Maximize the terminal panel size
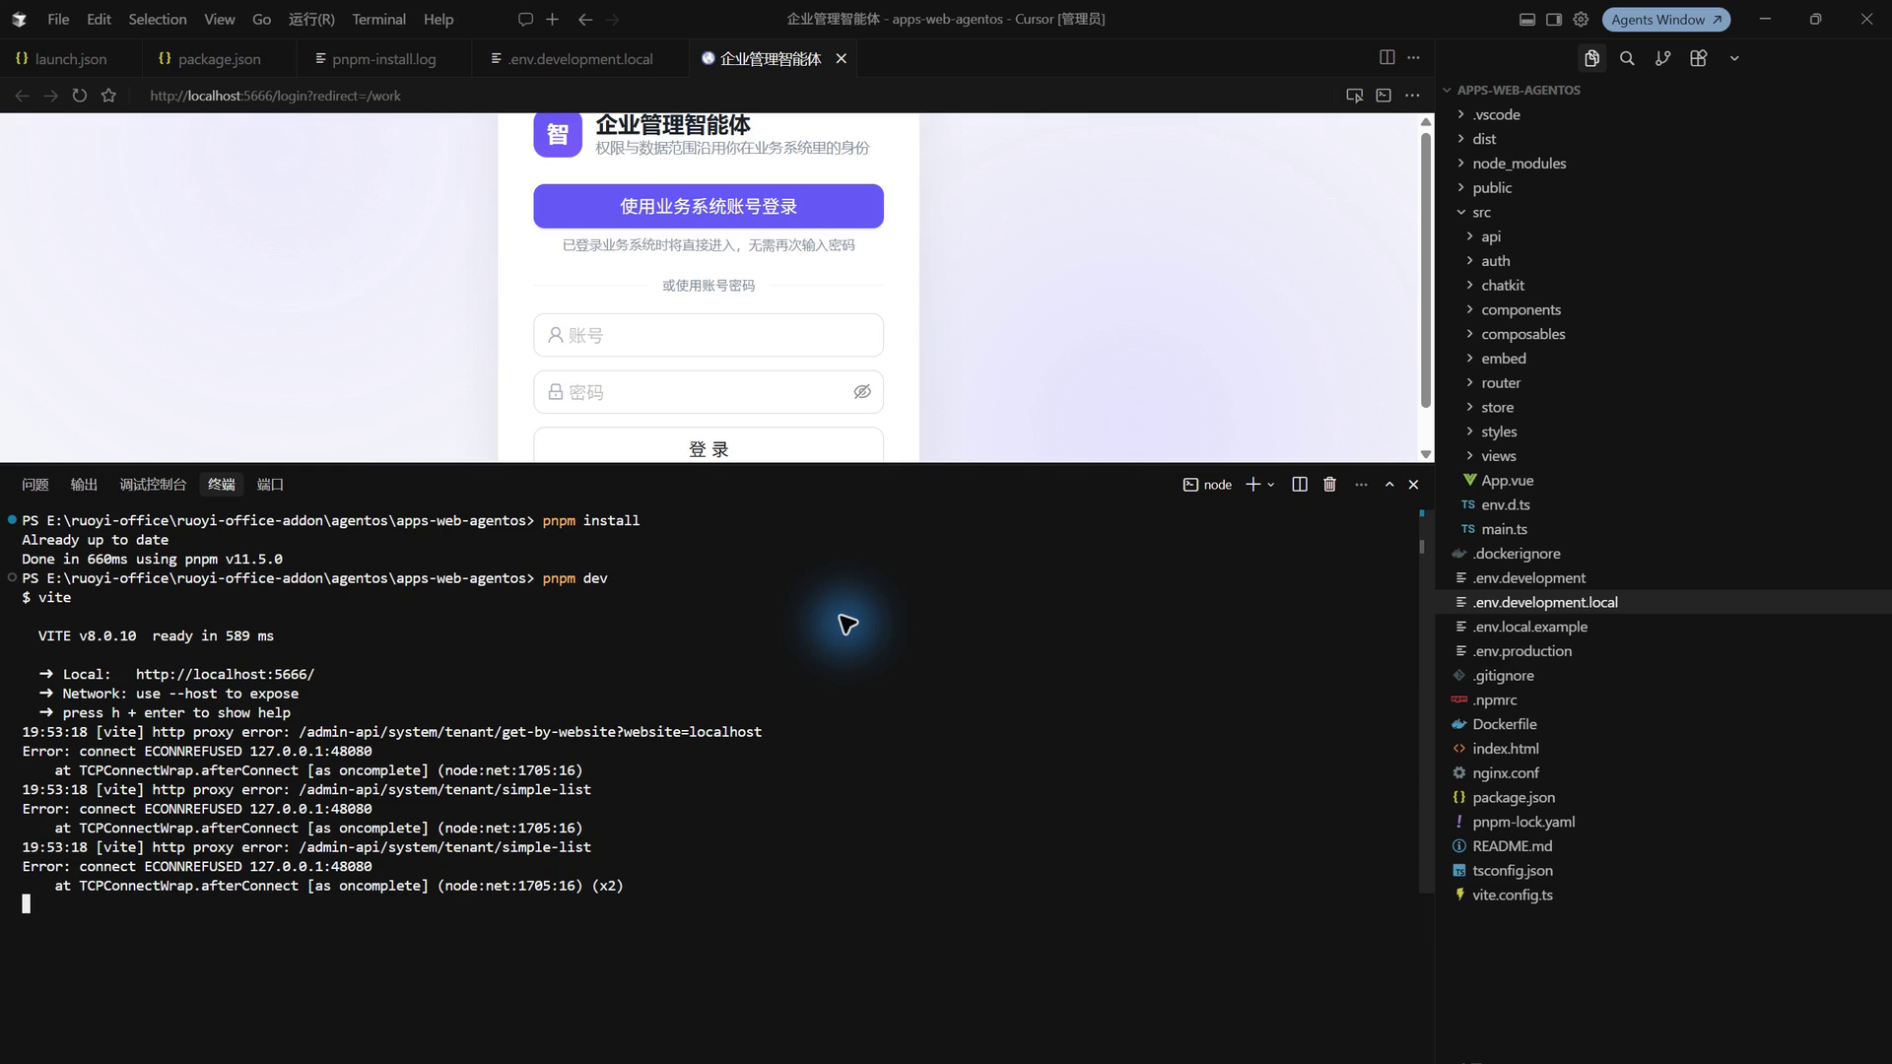The image size is (1892, 1064). point(1389,484)
